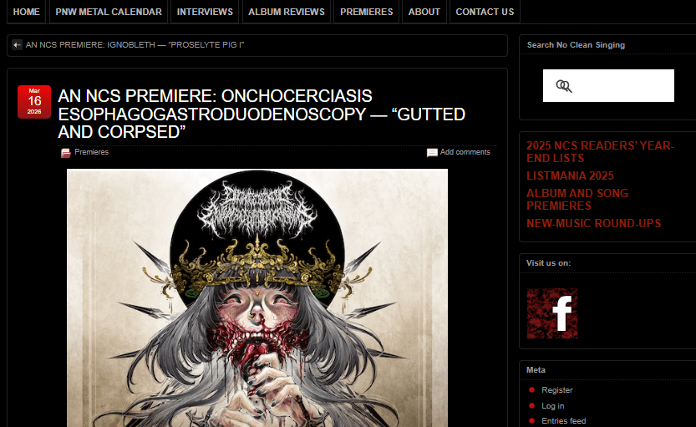The width and height of the screenshot is (696, 427).
Task: Click red bullet next to Log in
Action: (531, 405)
